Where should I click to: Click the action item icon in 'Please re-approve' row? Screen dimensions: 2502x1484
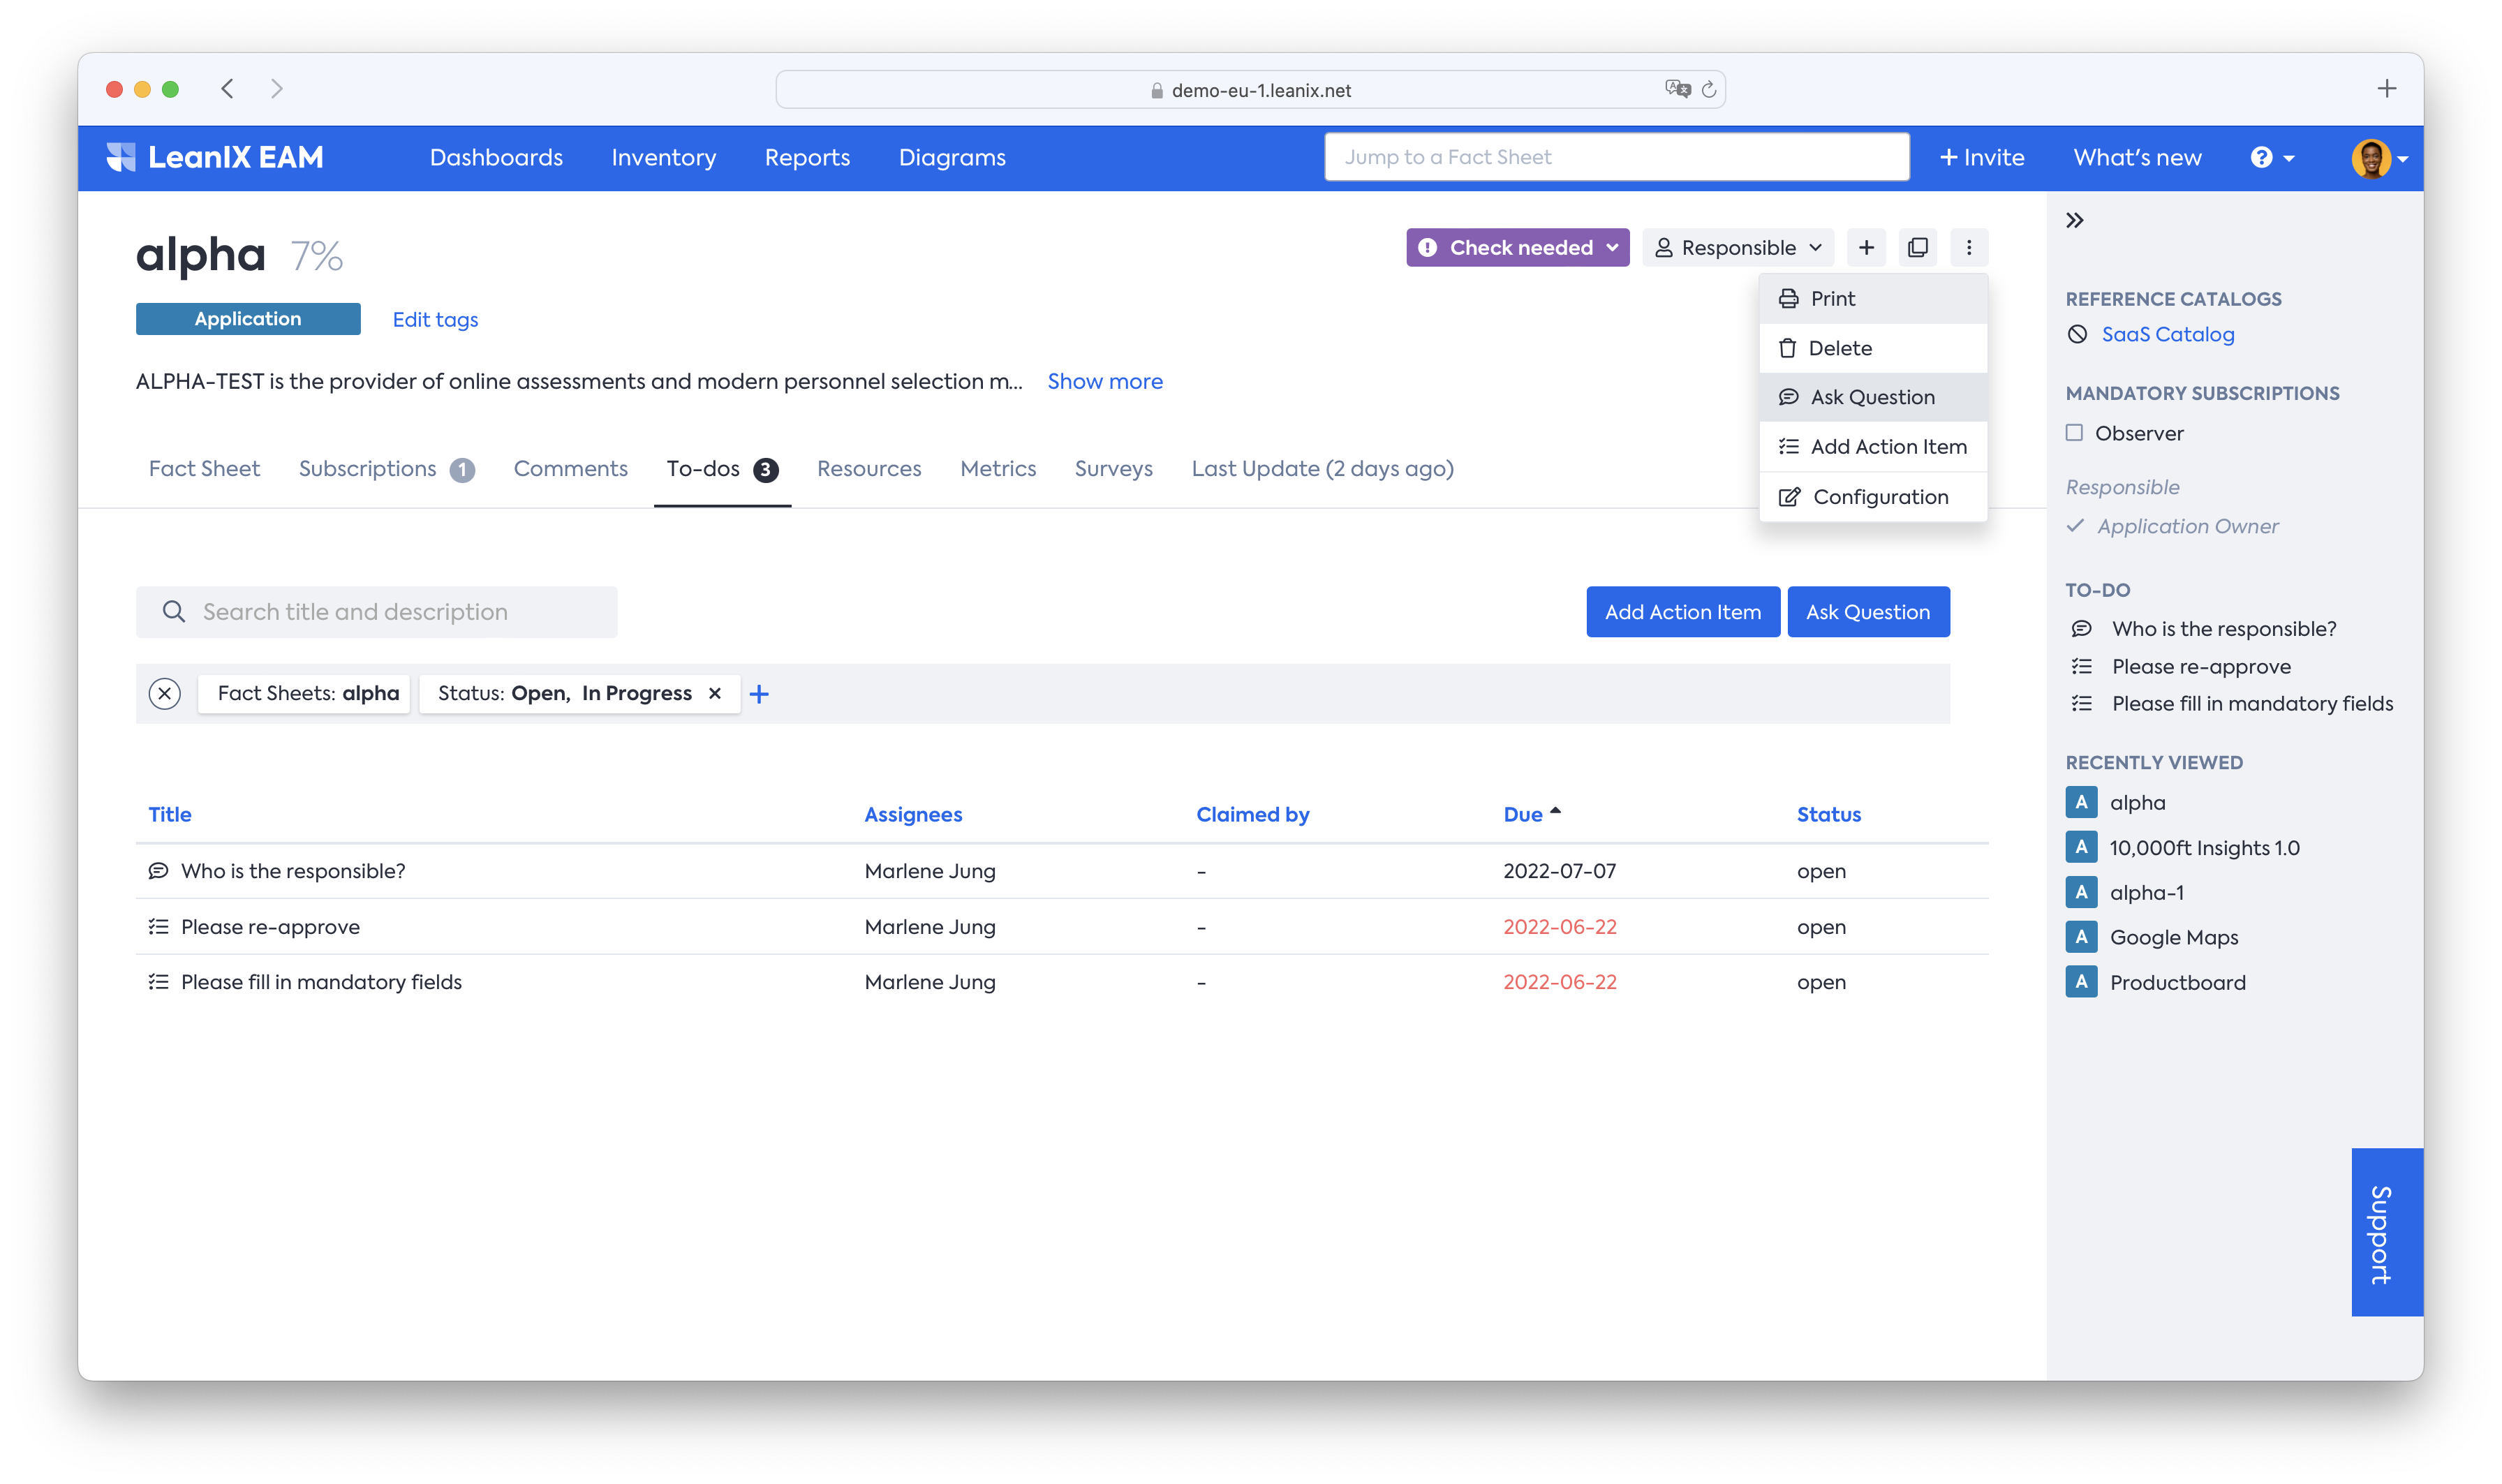click(158, 927)
